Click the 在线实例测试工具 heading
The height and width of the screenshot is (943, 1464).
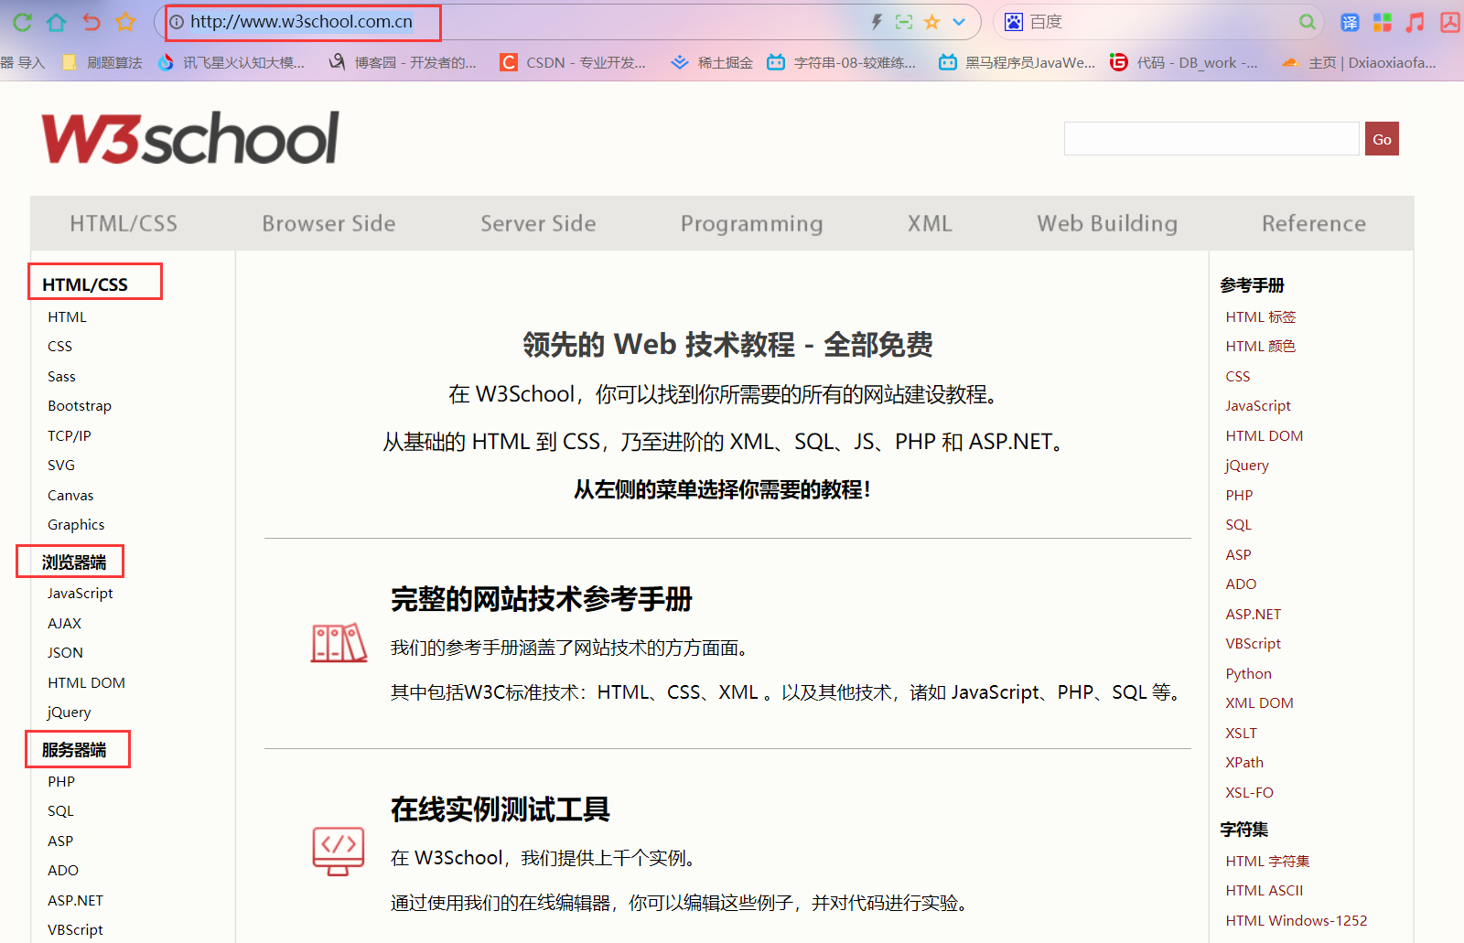coord(501,809)
